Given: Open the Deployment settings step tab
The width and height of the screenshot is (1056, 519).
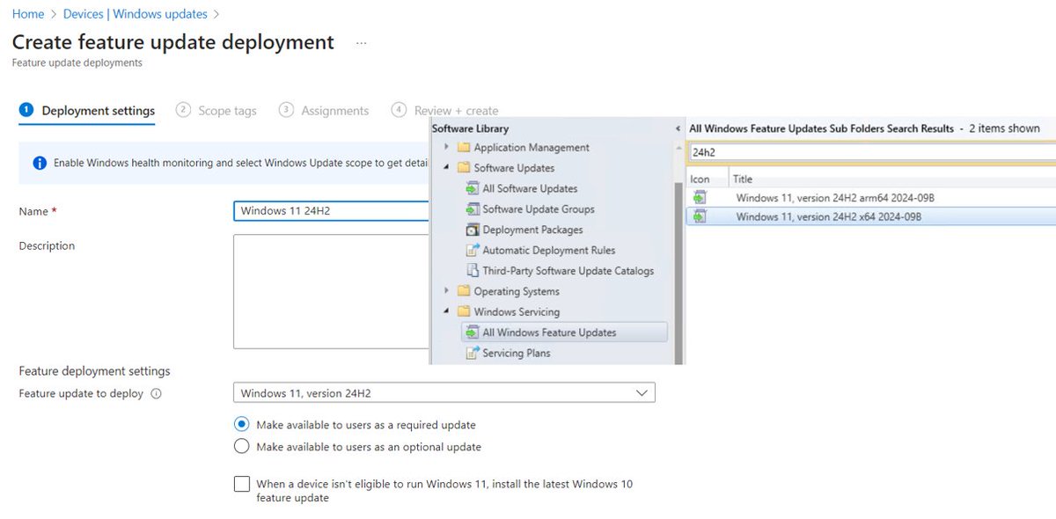Looking at the screenshot, I should pos(87,111).
